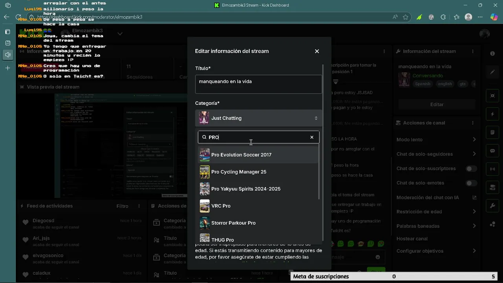Select Storror Parkour Pro category
Image resolution: width=503 pixels, height=283 pixels.
pyautogui.click(x=258, y=223)
